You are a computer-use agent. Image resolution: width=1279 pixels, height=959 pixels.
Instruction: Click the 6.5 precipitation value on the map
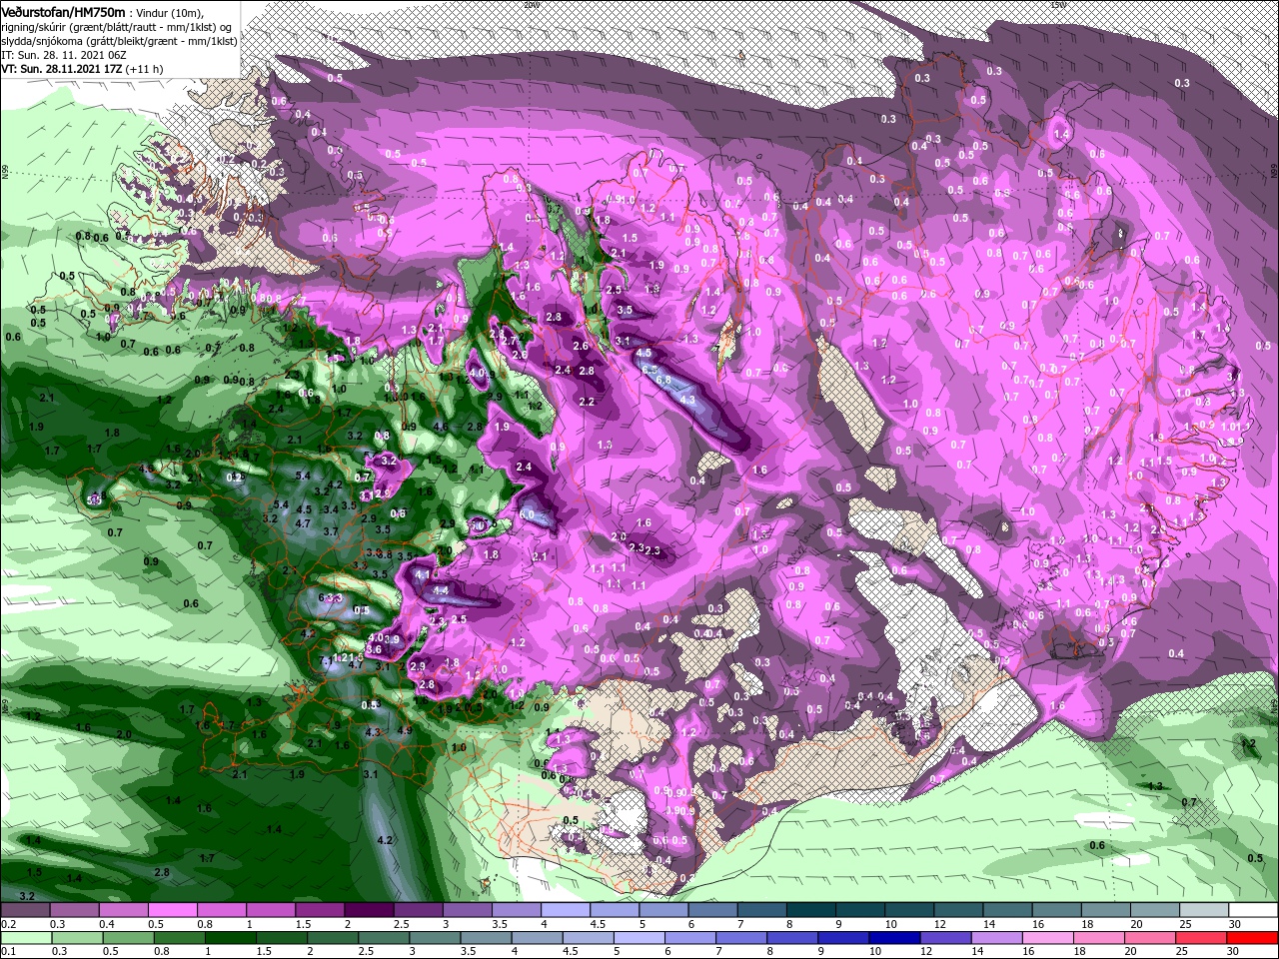[650, 369]
